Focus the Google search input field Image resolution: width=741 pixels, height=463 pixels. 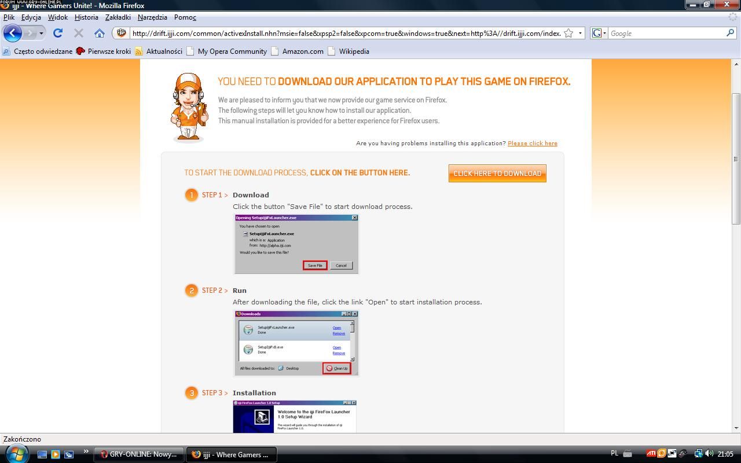[666, 33]
